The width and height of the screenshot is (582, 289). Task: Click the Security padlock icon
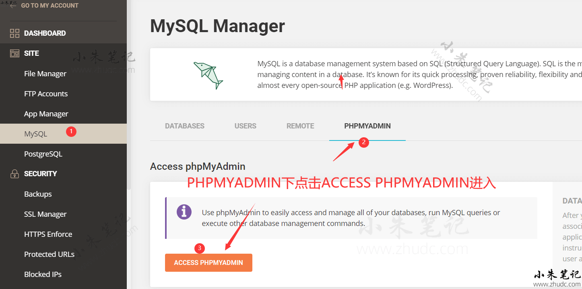14,174
